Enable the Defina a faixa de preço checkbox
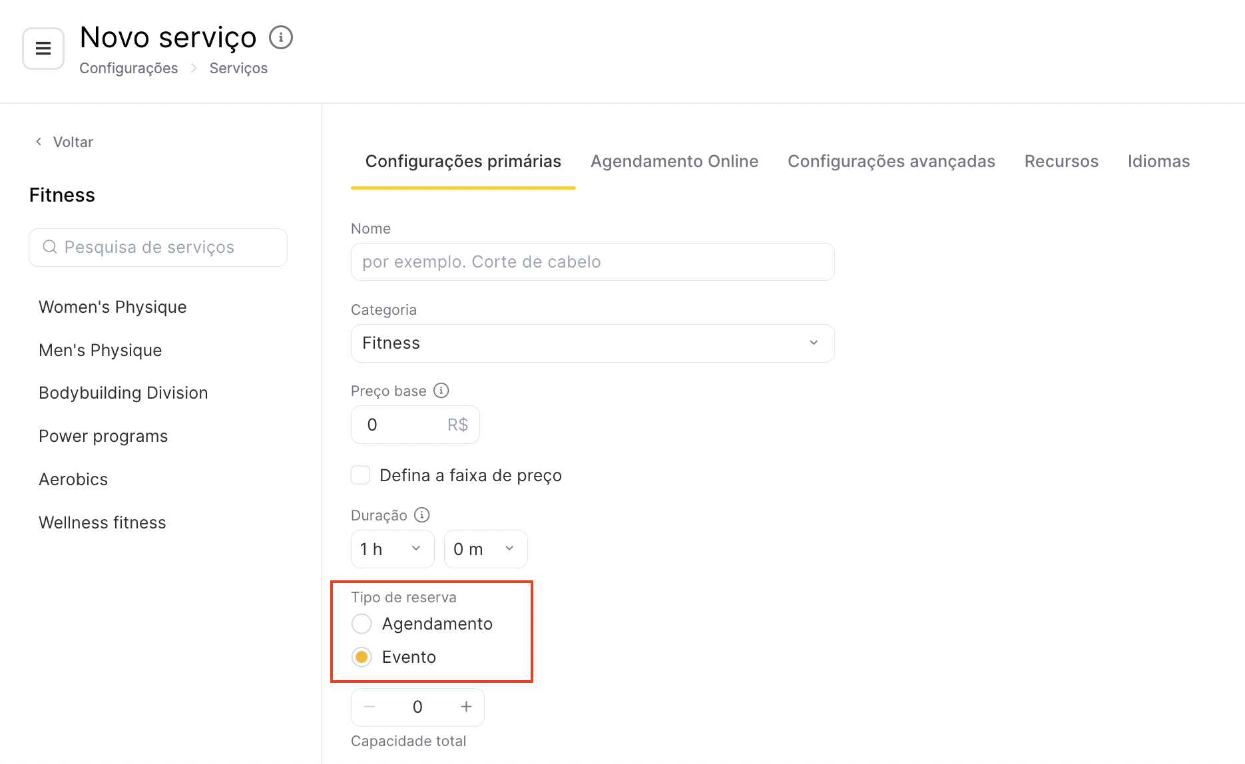 coord(360,475)
